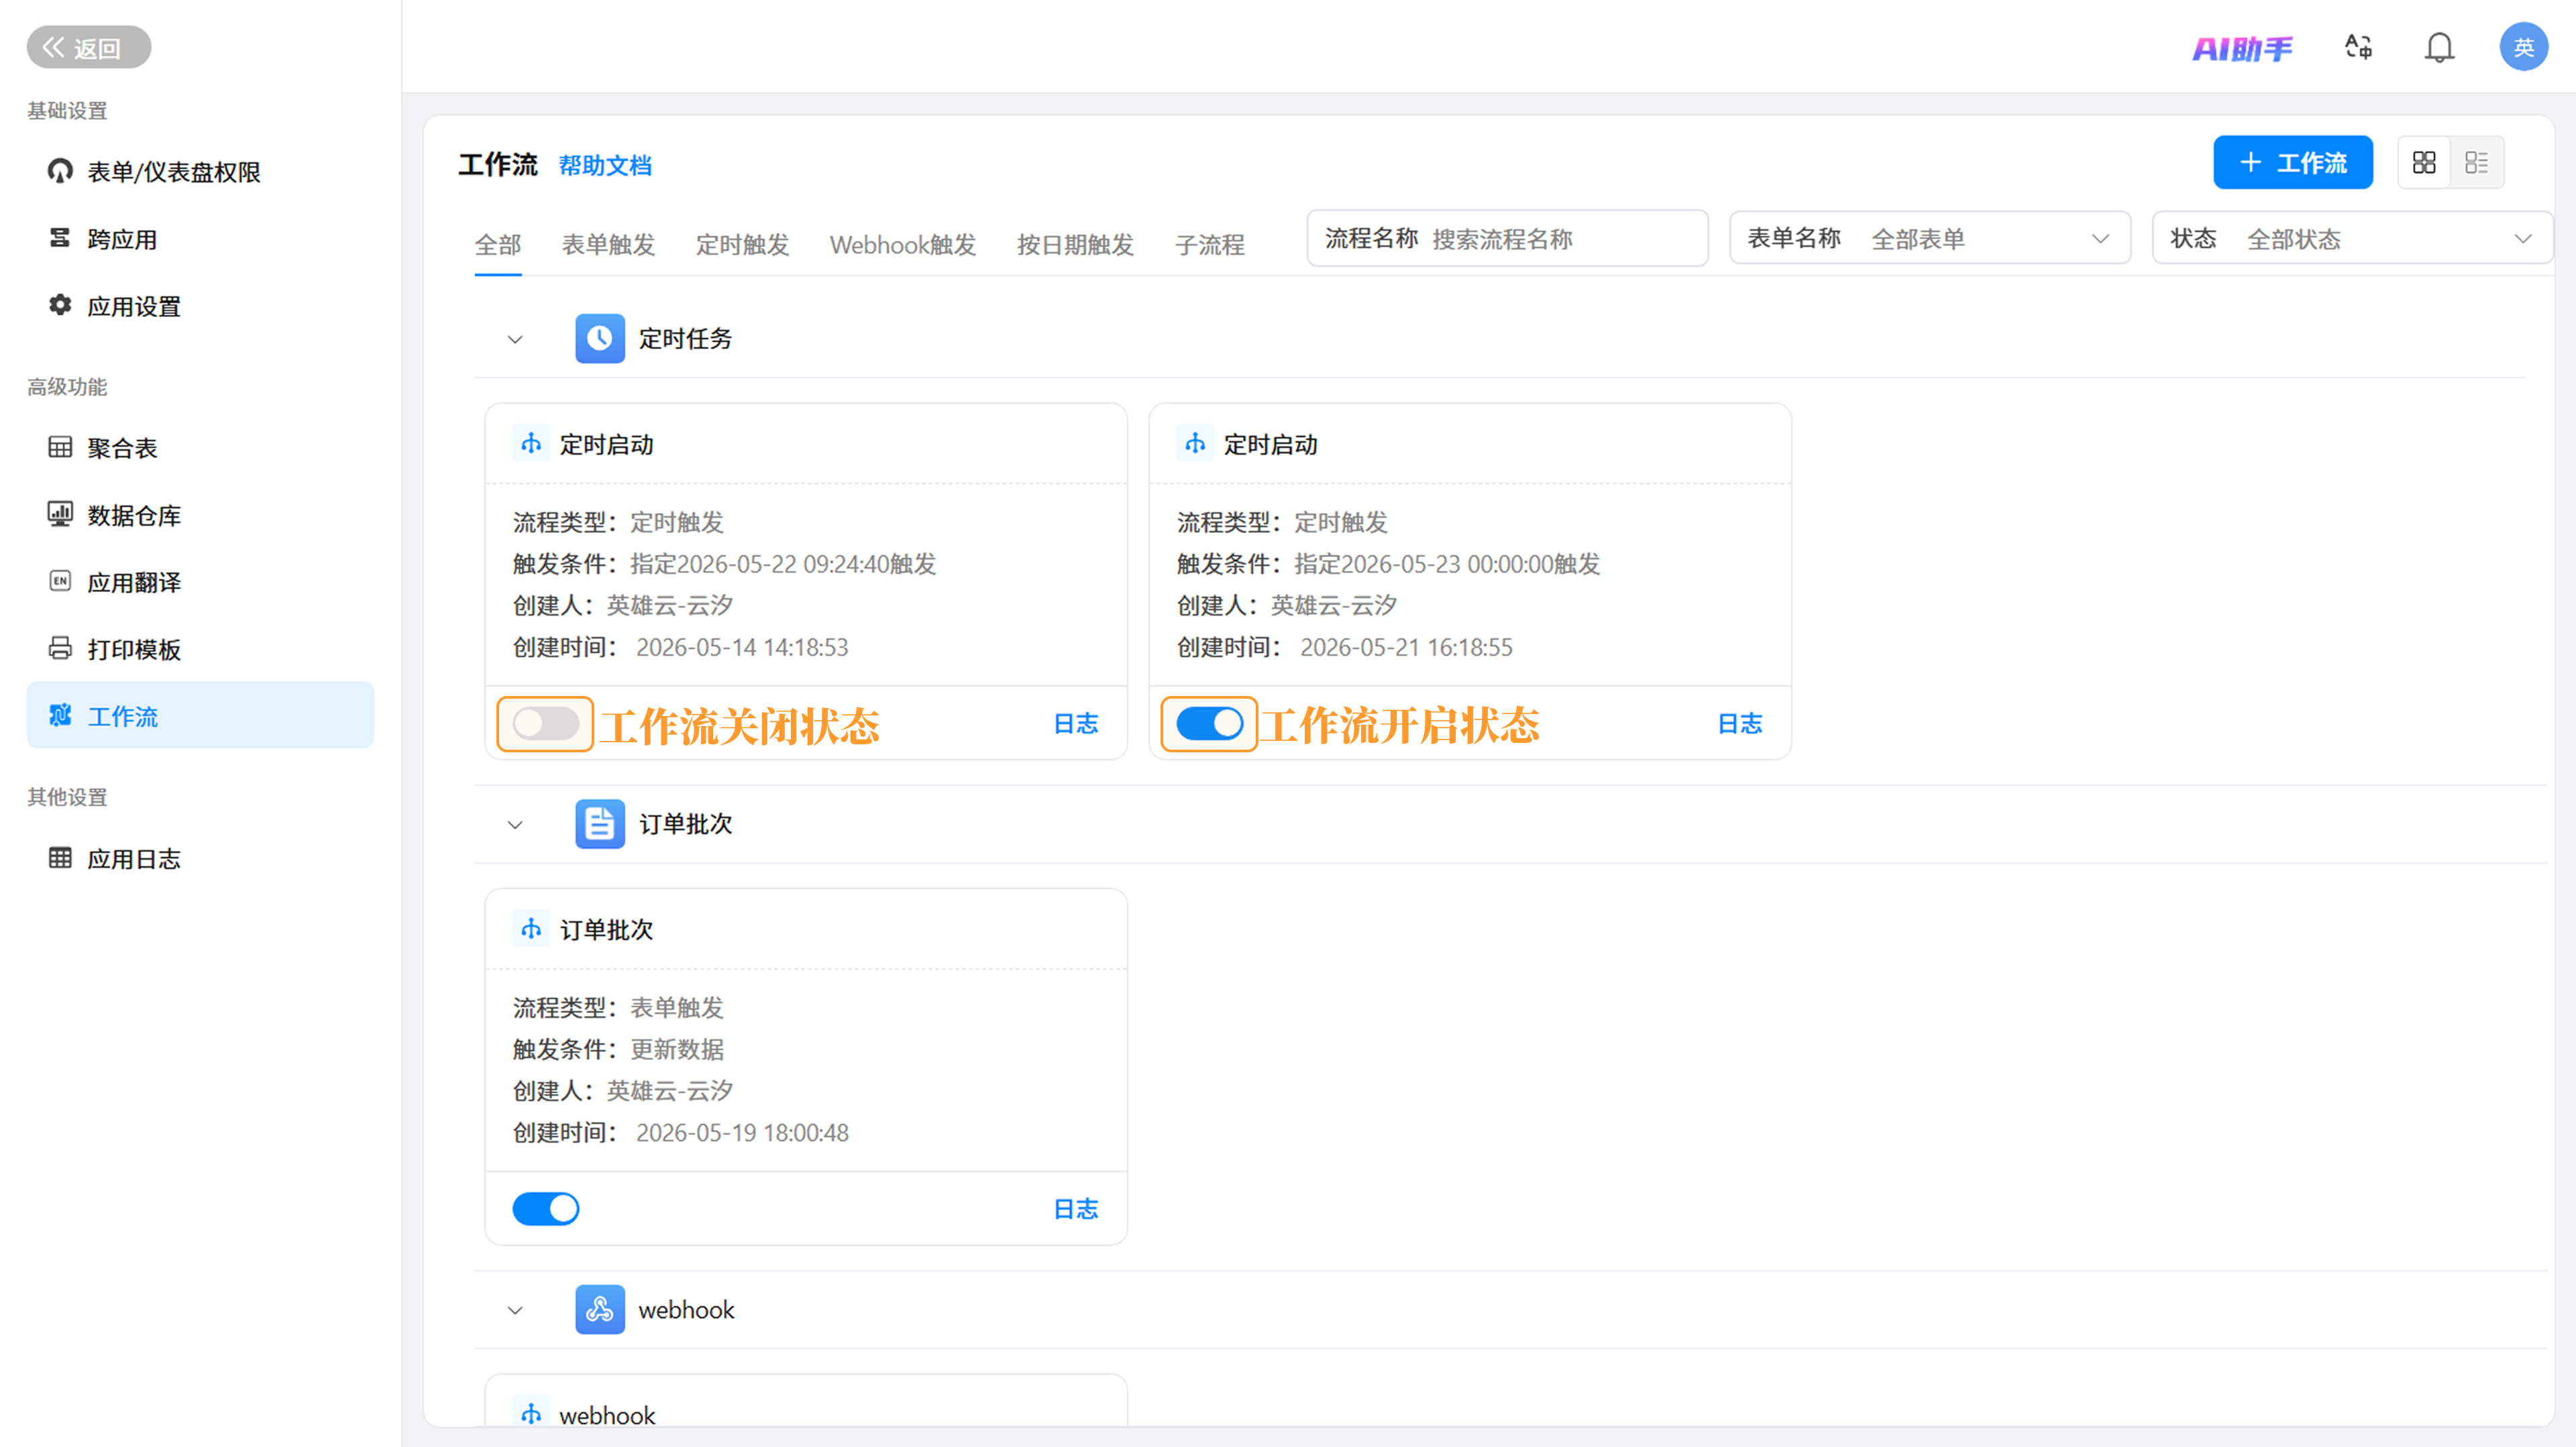Enable the 定时启动 workflow created 2026-05-14
2576x1447 pixels.
tap(546, 723)
